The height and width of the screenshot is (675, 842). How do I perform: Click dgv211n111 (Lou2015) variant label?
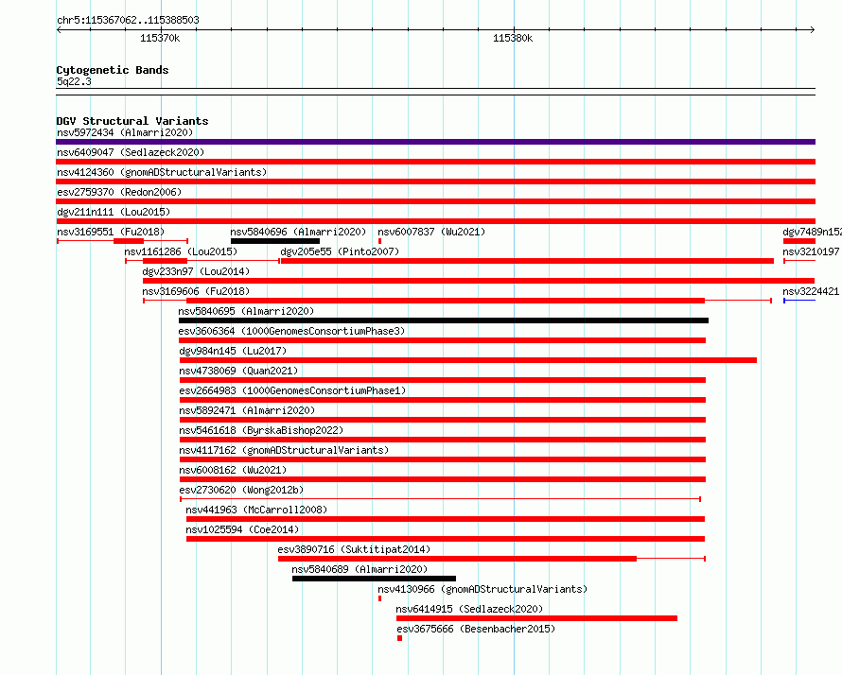pos(114,212)
